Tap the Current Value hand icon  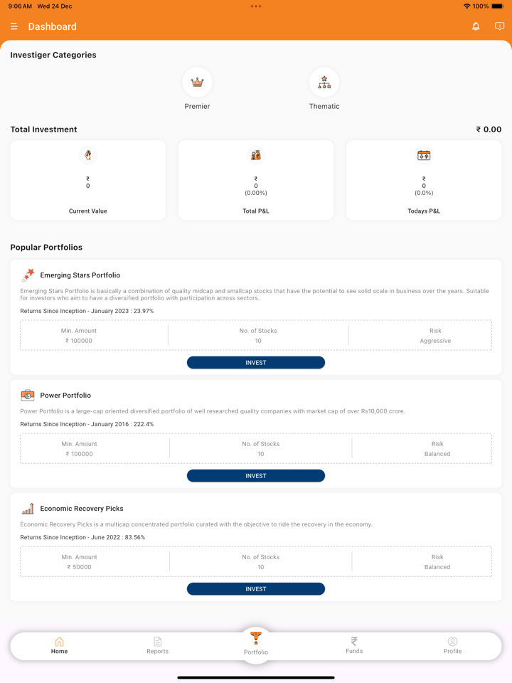[x=88, y=155]
